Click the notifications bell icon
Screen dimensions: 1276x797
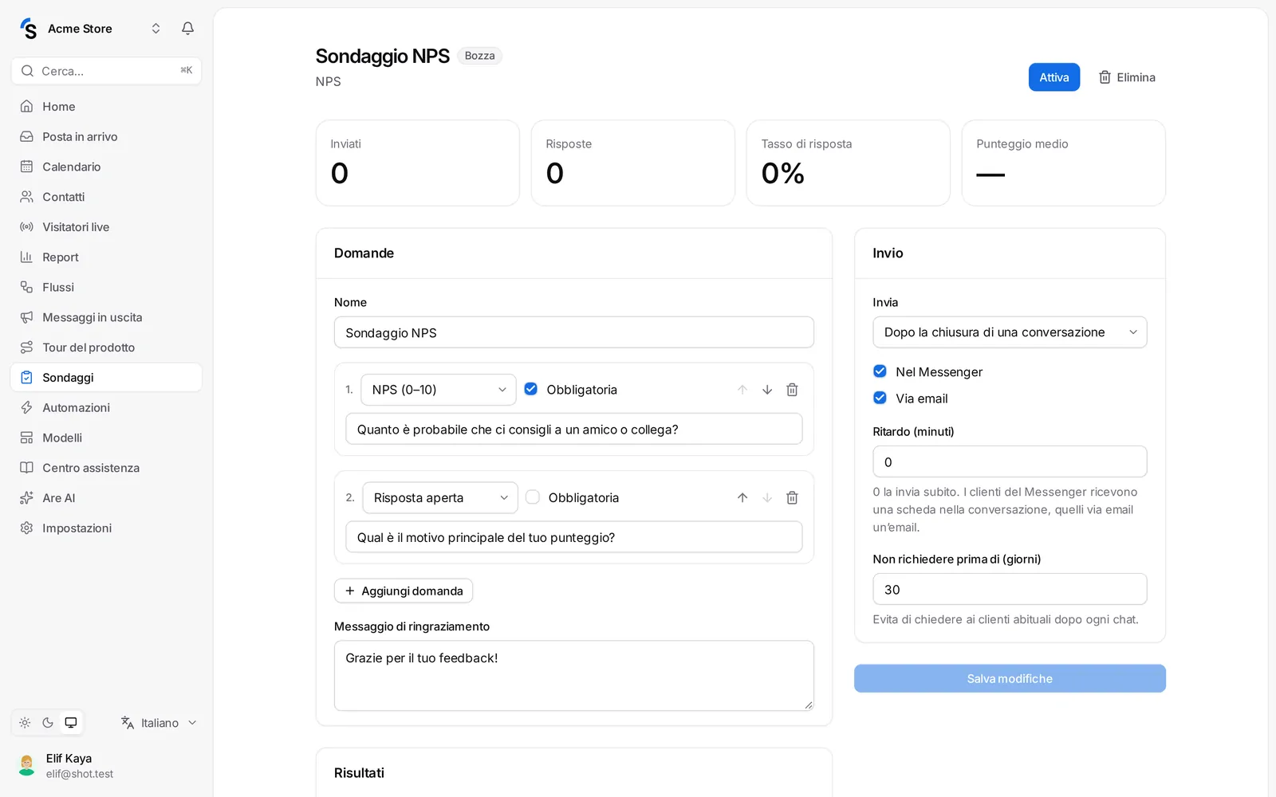coord(187,29)
